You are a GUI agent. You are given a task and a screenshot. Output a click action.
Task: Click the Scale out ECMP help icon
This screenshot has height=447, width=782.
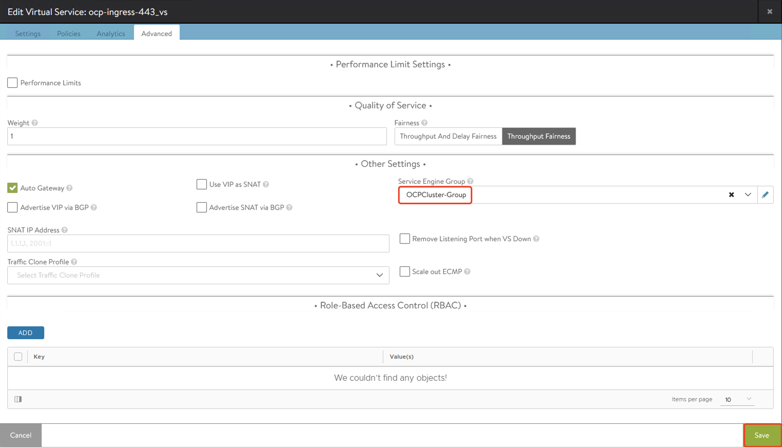pyautogui.click(x=467, y=272)
